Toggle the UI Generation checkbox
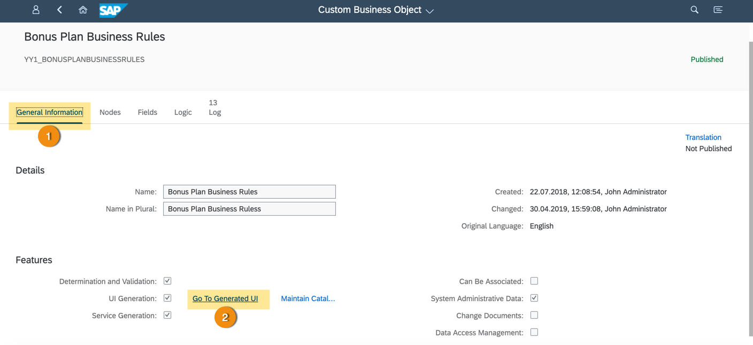This screenshot has width=753, height=345. click(x=167, y=298)
